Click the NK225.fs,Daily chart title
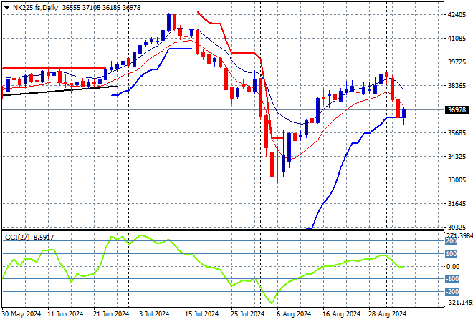The height and width of the screenshot is (322, 473). (35, 8)
